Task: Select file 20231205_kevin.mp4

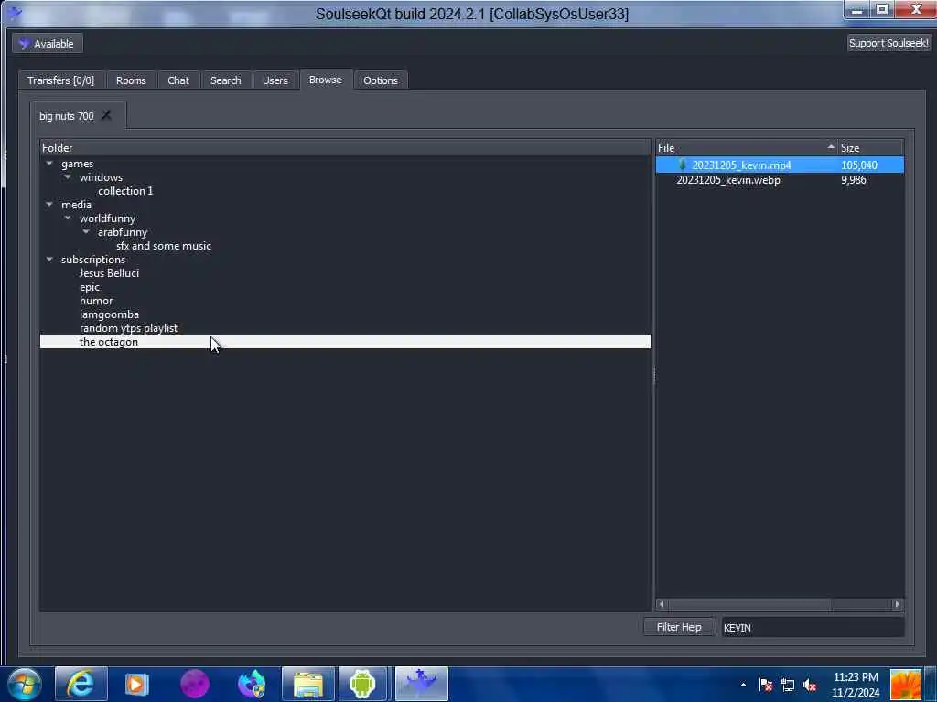Action: pos(741,165)
